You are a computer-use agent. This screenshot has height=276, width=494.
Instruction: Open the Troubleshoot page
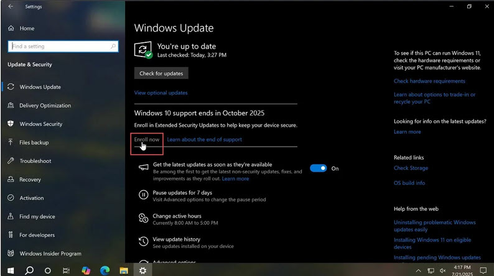35,161
